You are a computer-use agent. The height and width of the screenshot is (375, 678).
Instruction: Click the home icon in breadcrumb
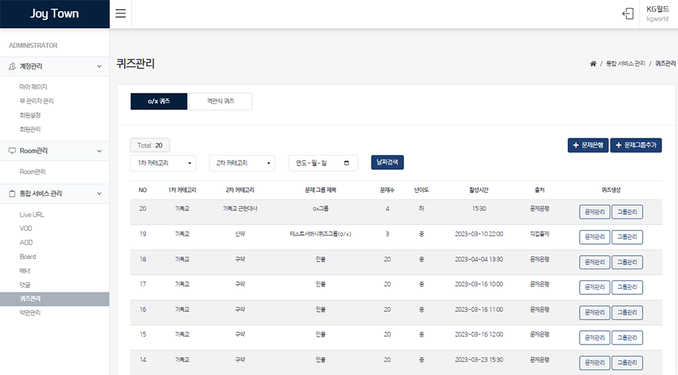click(x=593, y=64)
